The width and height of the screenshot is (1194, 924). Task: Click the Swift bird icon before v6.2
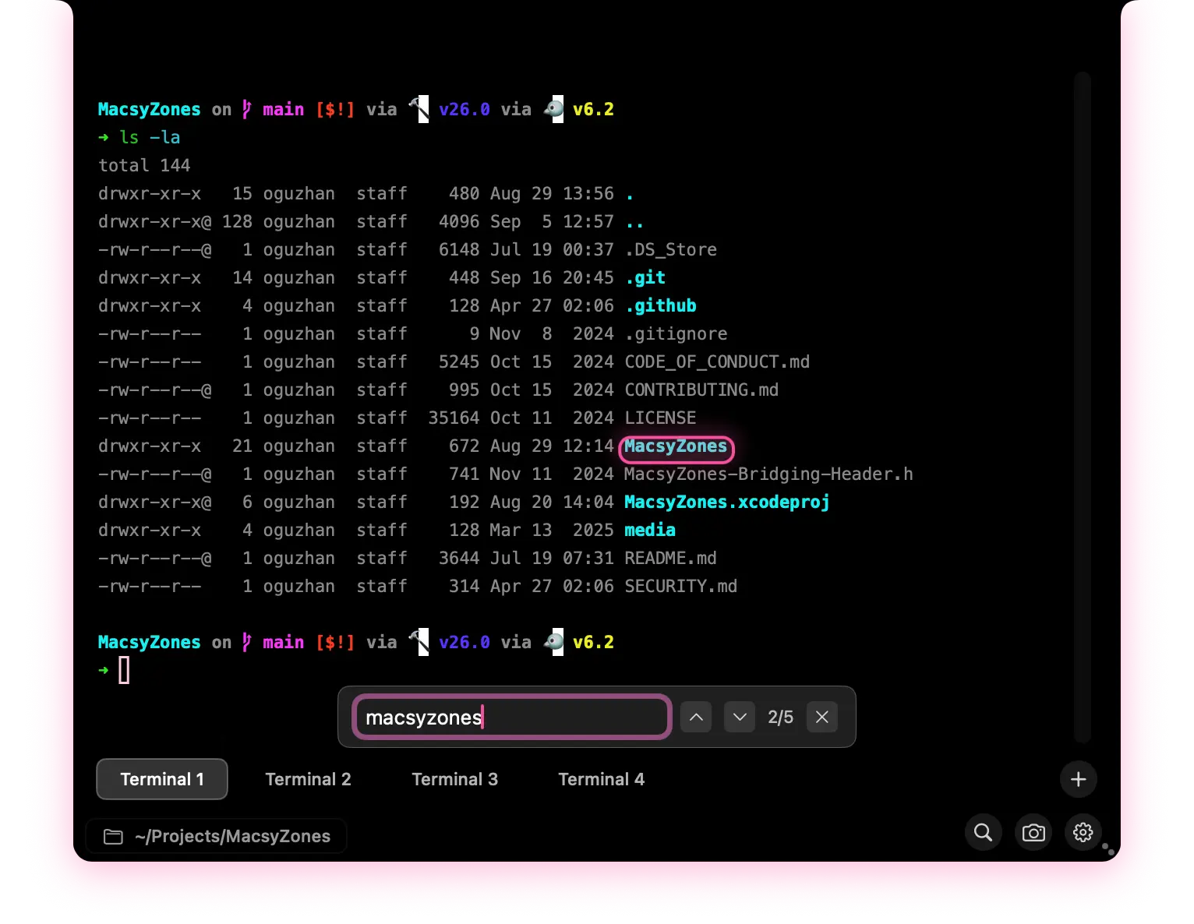pos(553,109)
